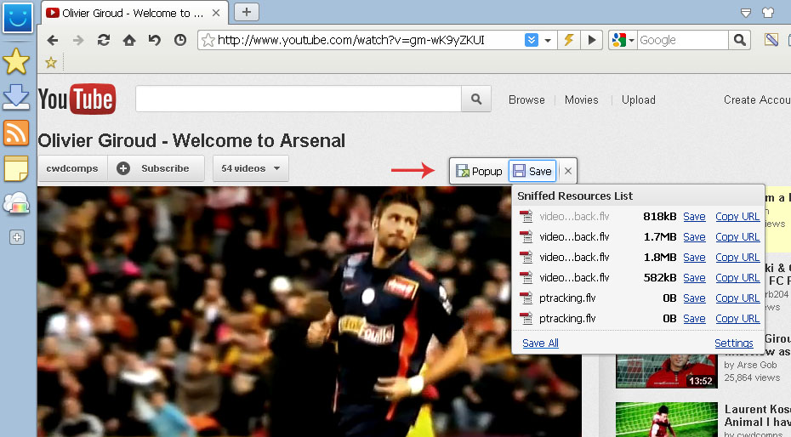Save the 582kB video file
791x437 pixels.
(694, 278)
